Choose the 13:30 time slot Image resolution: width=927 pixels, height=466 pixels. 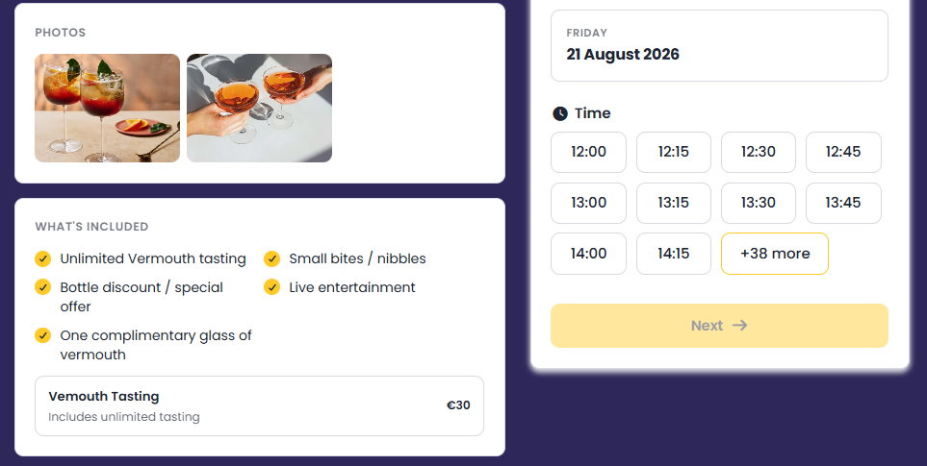[x=758, y=203]
